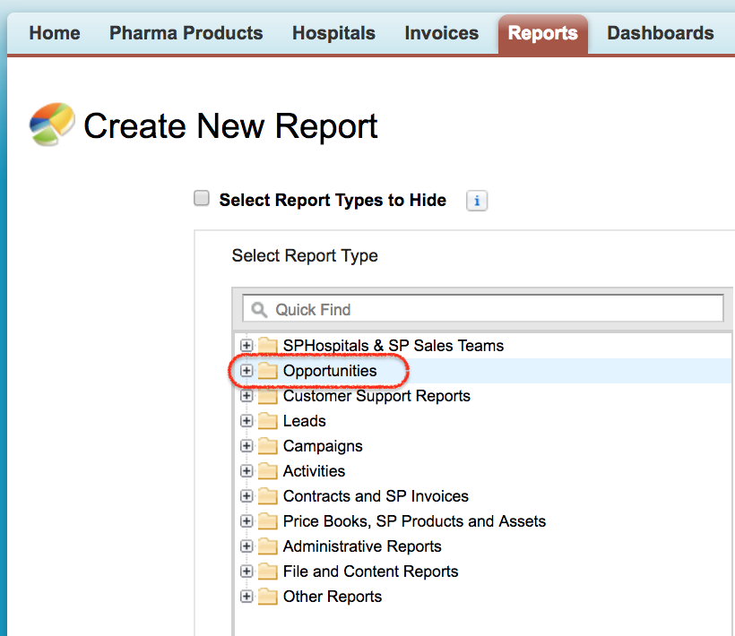Toggle Select Report Types to Hide checkbox
735x636 pixels.
(x=202, y=198)
